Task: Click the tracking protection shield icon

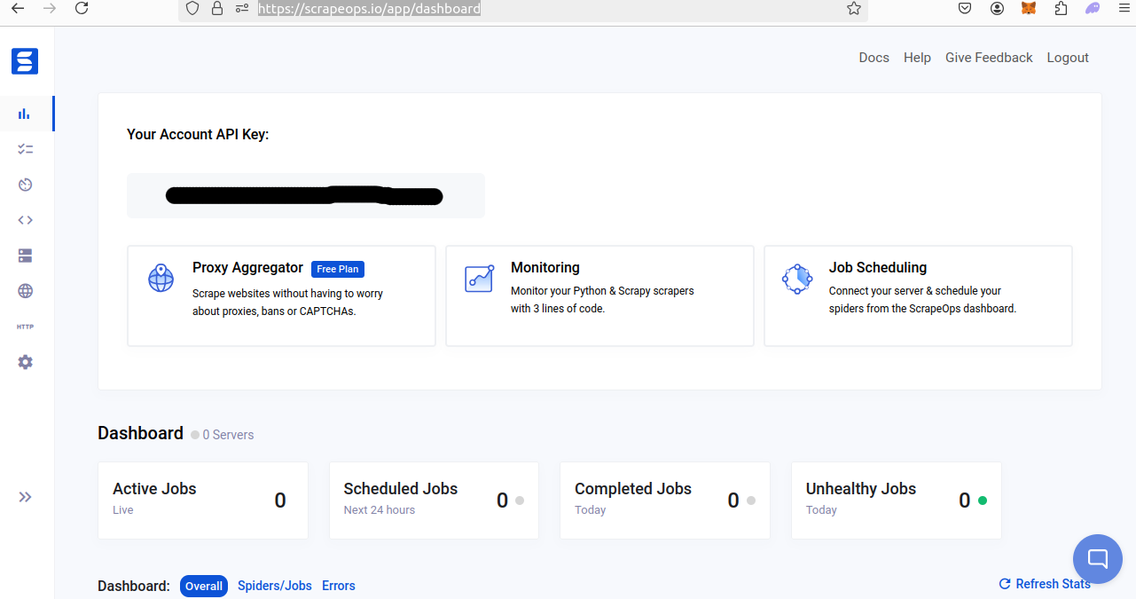Action: (192, 8)
